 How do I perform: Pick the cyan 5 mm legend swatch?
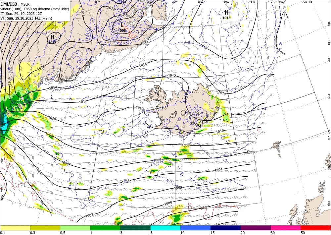click(x=165, y=228)
